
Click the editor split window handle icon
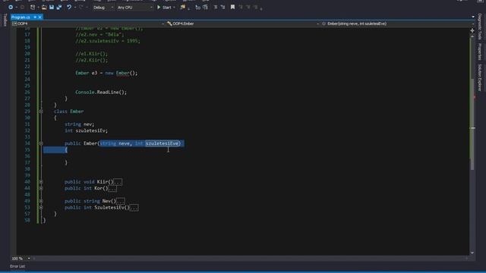click(472, 30)
